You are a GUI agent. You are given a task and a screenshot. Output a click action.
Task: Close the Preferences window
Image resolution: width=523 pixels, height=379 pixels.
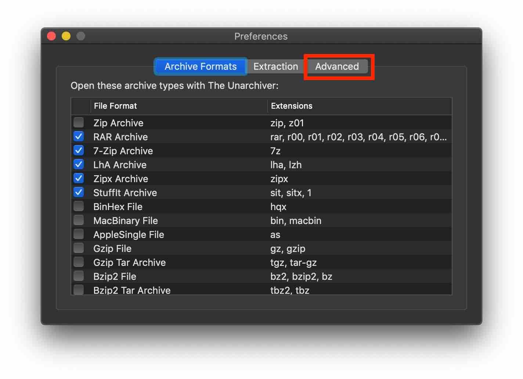click(51, 36)
